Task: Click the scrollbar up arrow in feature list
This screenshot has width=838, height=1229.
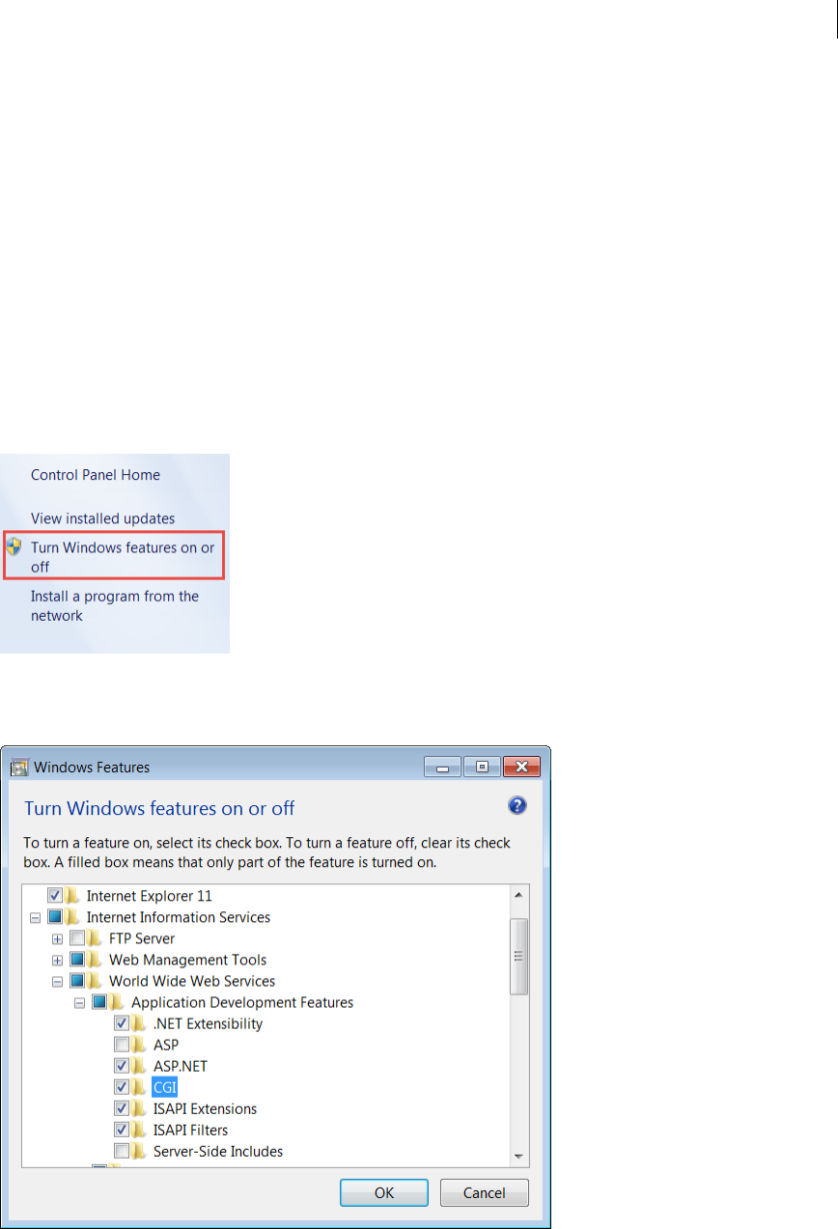Action: tap(519, 894)
